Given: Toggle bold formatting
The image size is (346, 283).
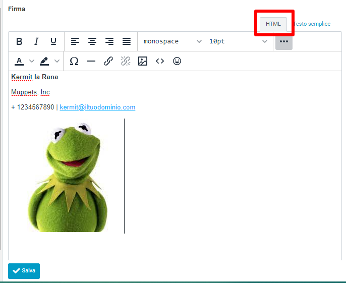Looking at the screenshot, I should (19, 41).
